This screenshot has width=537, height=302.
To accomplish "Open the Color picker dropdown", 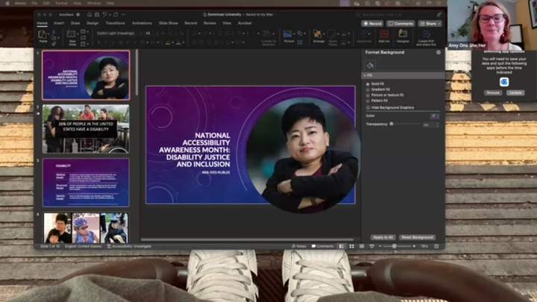I will [x=435, y=116].
